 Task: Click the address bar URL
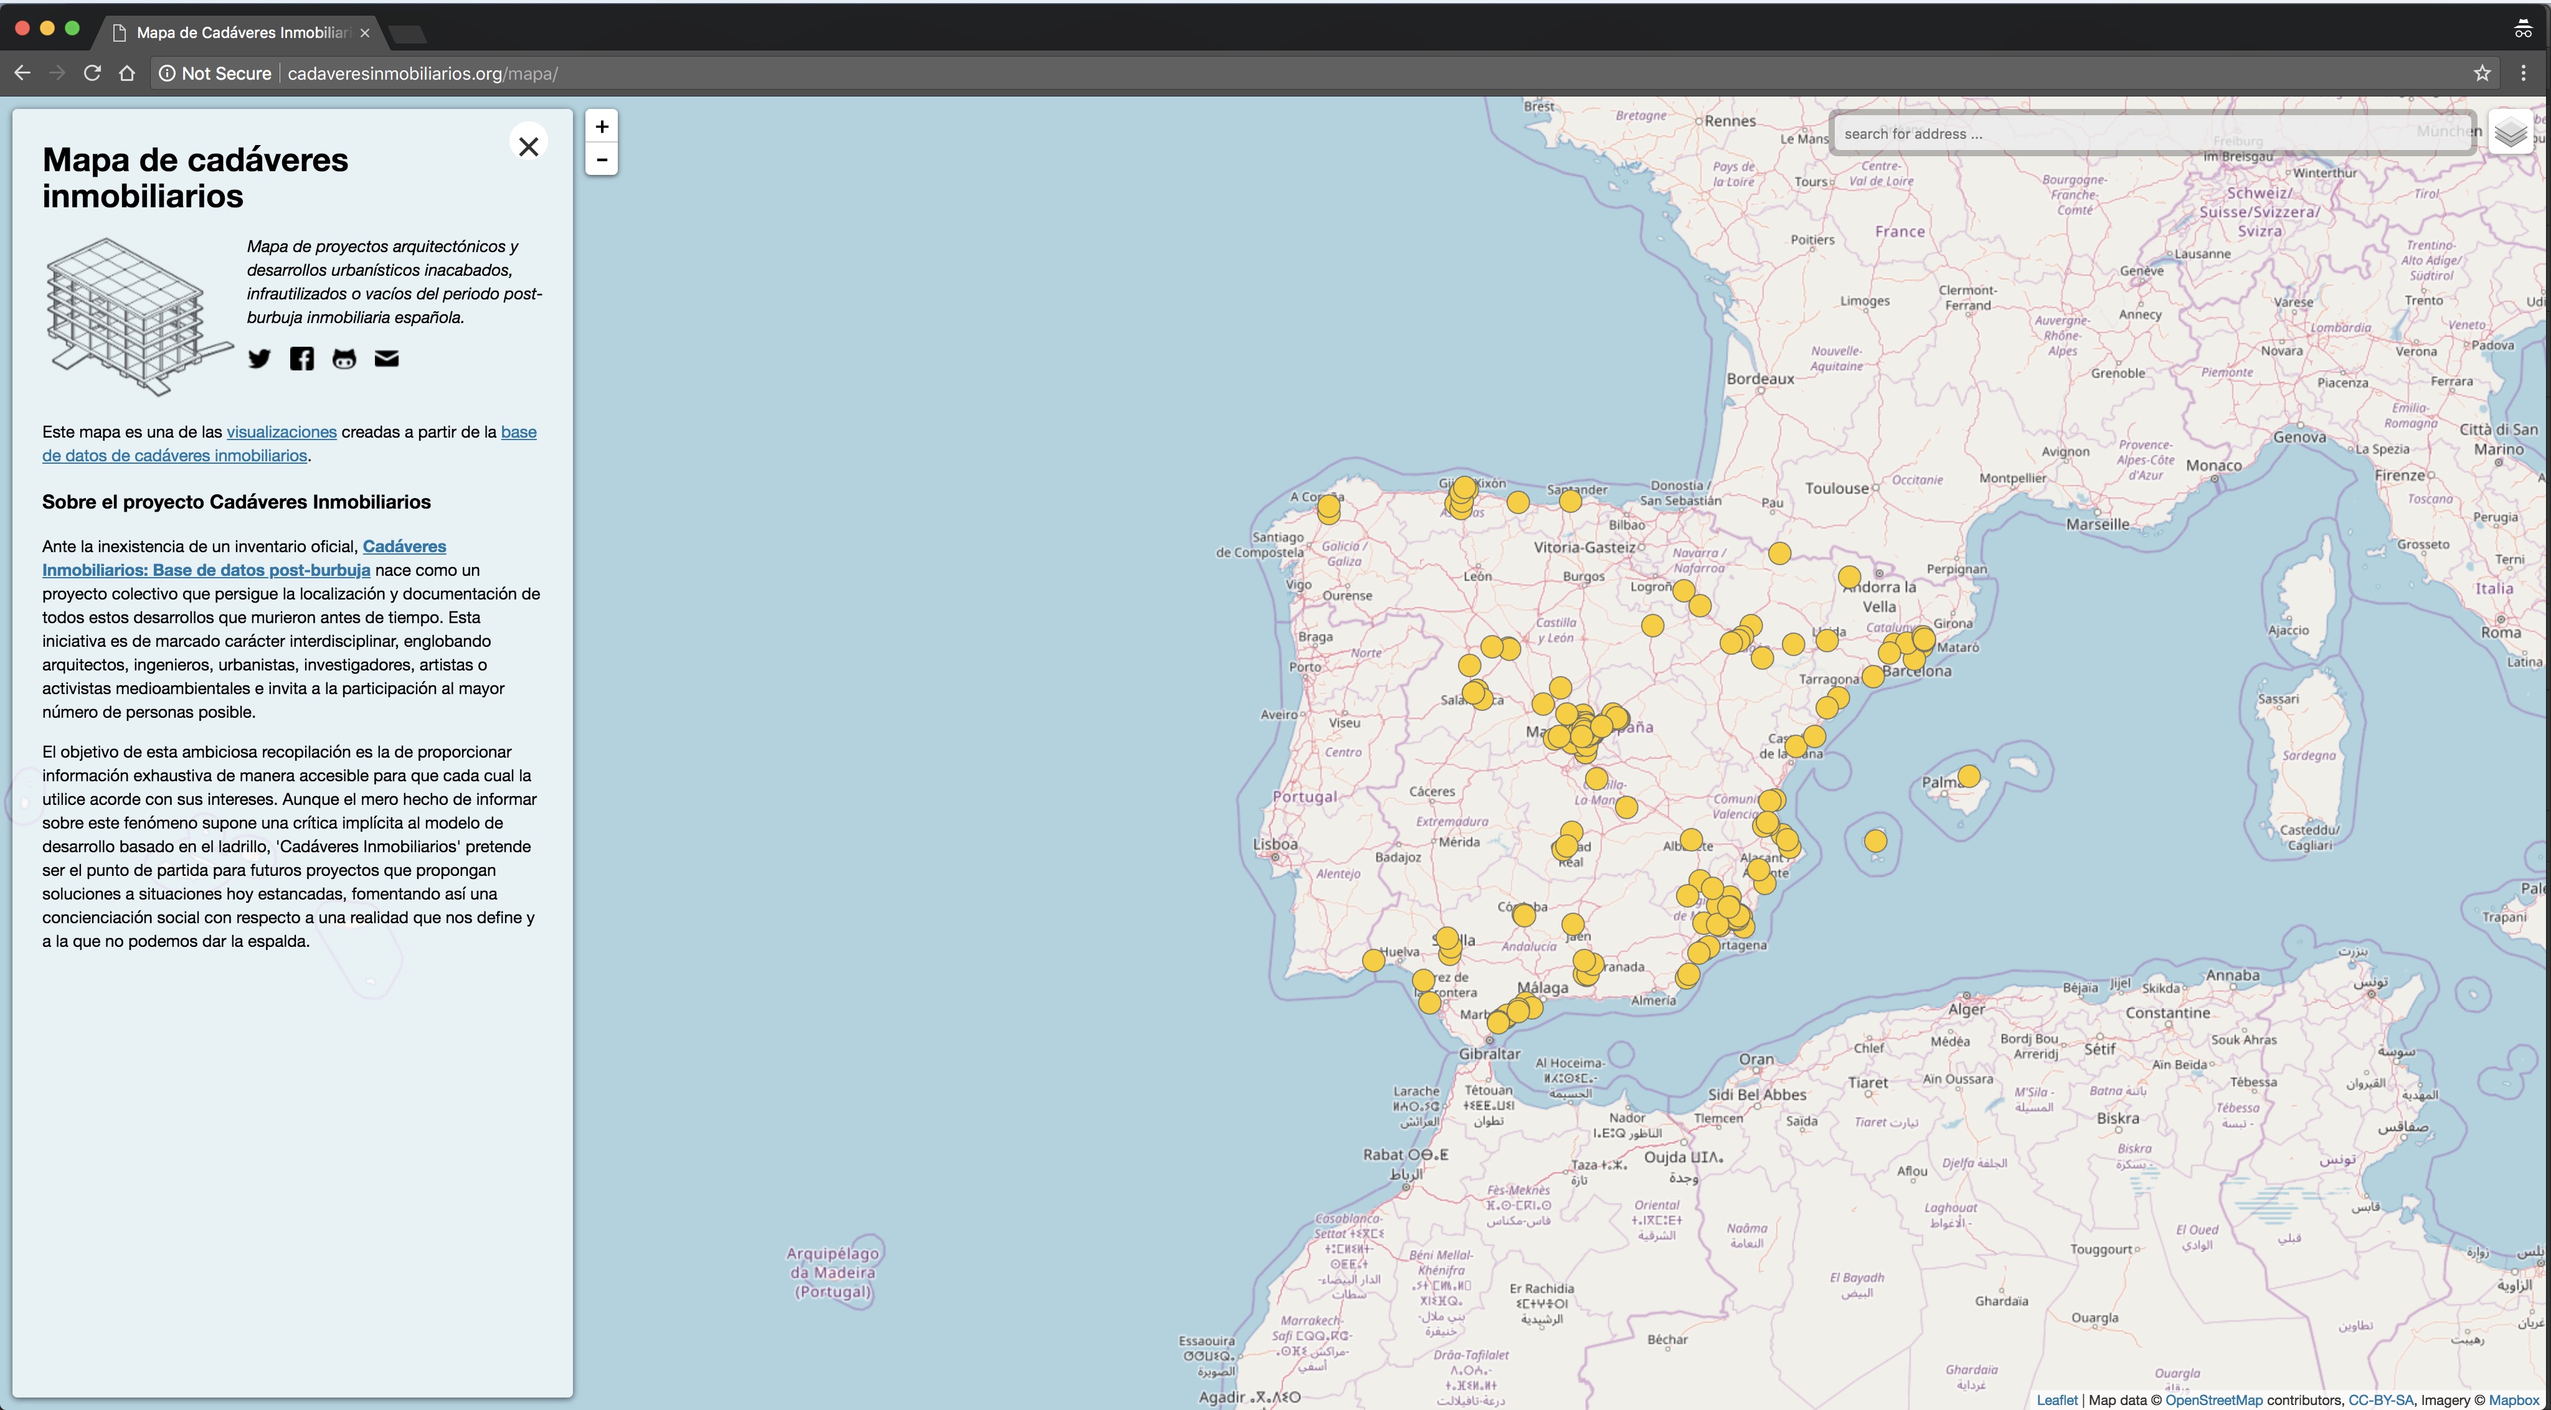coord(423,73)
